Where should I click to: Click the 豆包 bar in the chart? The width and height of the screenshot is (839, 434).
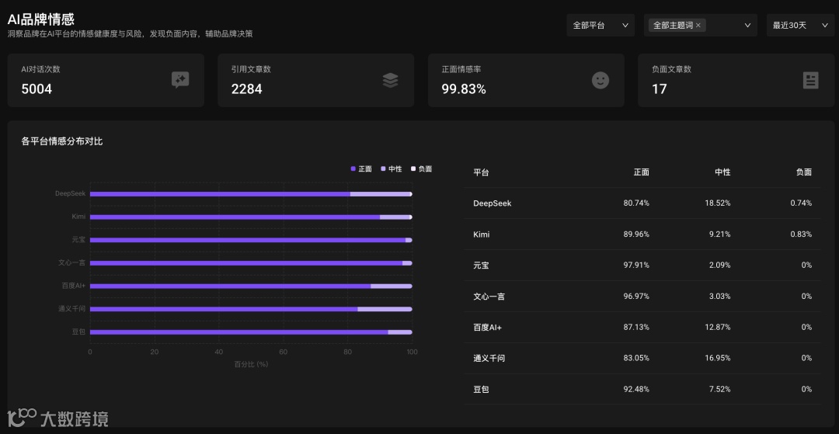click(251, 332)
